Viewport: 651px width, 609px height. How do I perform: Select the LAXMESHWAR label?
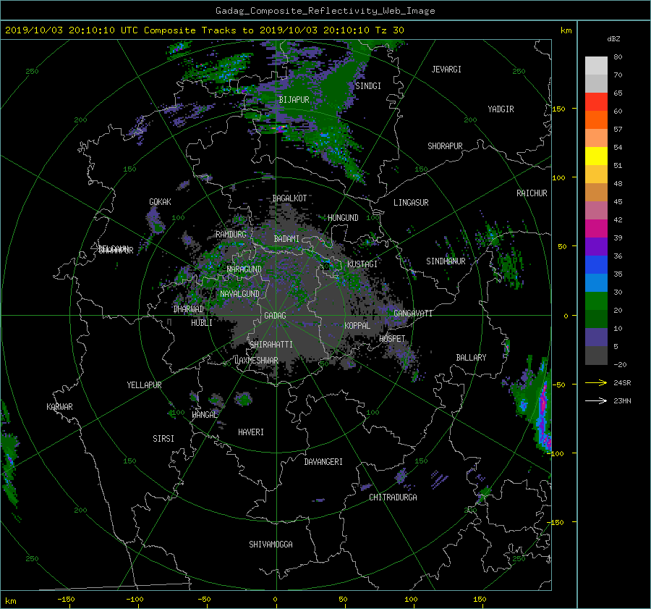[x=256, y=361]
